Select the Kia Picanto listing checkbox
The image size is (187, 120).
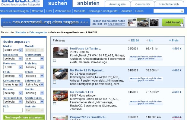[55, 104]
